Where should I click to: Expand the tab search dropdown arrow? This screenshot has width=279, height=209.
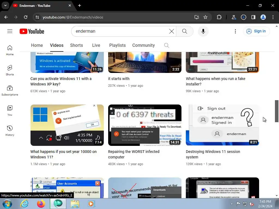(5, 5)
